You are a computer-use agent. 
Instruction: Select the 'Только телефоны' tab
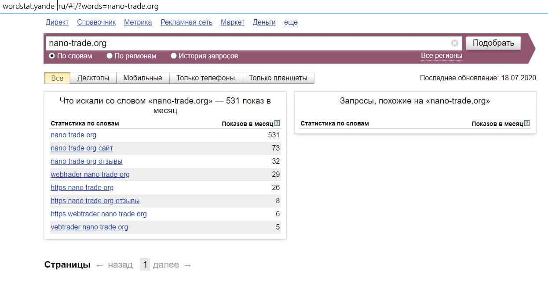(x=205, y=78)
